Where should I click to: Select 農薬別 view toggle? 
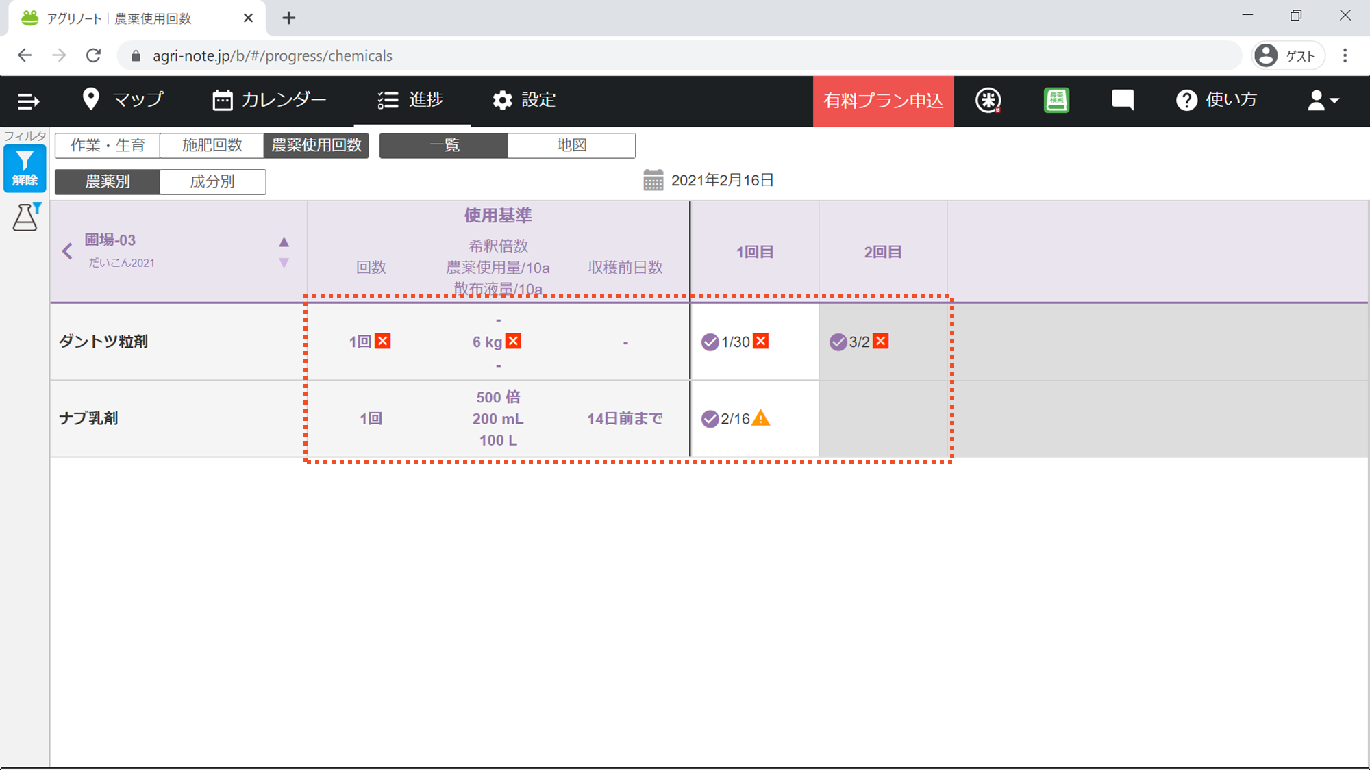click(x=108, y=181)
